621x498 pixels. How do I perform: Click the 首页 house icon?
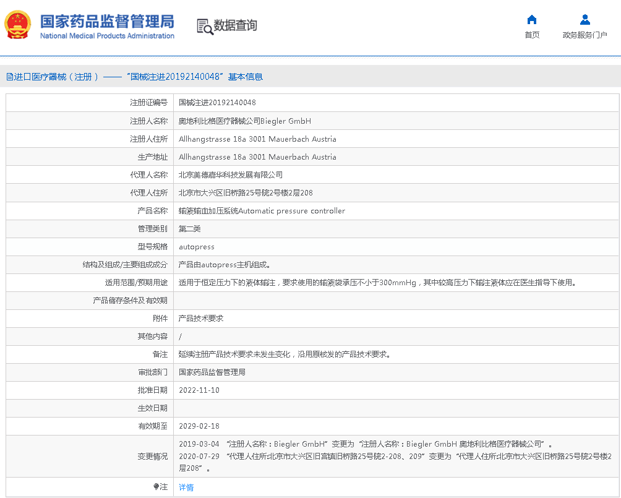coord(531,19)
